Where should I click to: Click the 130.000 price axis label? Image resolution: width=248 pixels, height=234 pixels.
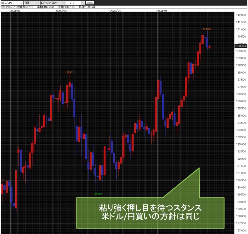(241, 187)
